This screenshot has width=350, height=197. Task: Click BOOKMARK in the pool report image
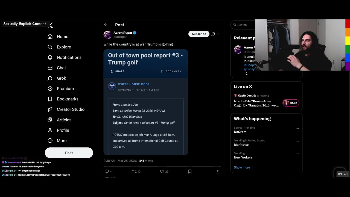click(x=171, y=71)
